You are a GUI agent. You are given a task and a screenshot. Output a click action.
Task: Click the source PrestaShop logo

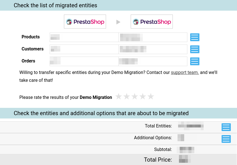tap(85, 22)
